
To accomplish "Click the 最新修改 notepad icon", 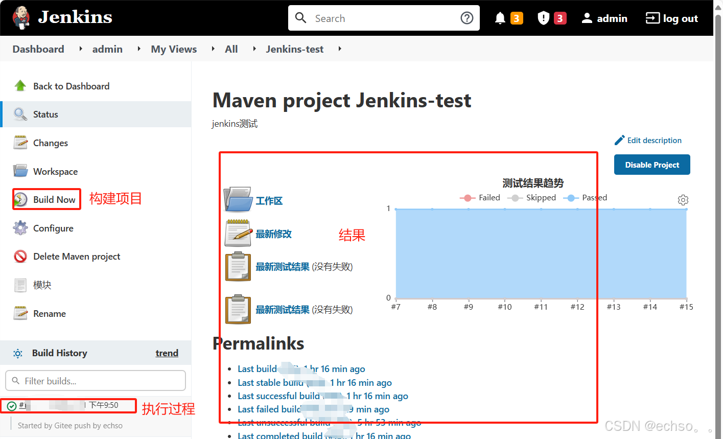I will point(239,233).
